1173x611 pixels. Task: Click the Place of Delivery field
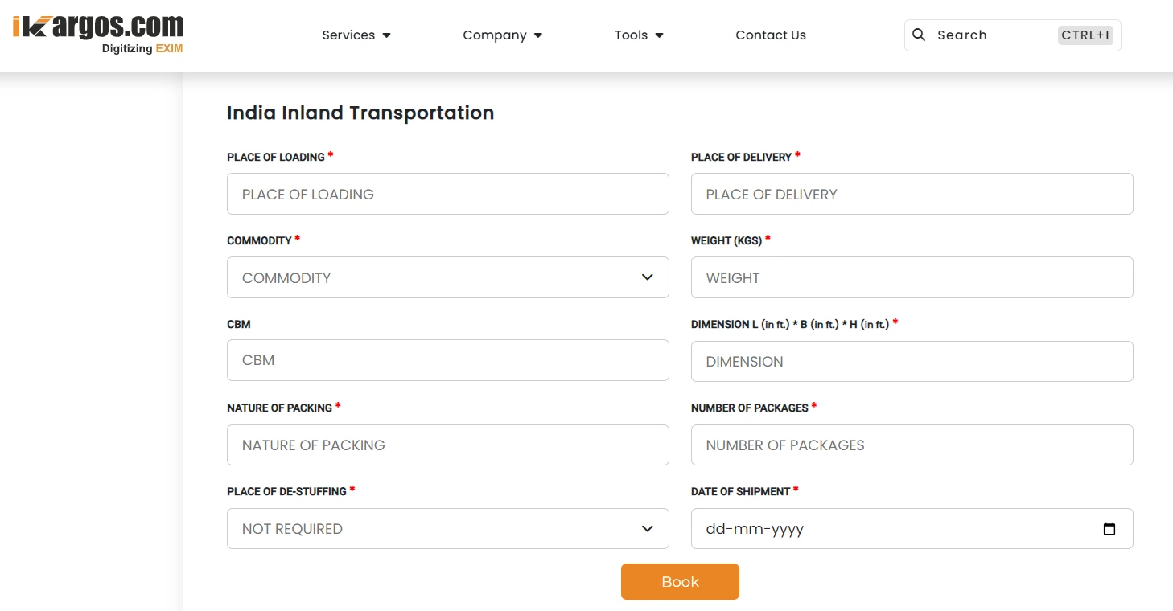point(912,194)
